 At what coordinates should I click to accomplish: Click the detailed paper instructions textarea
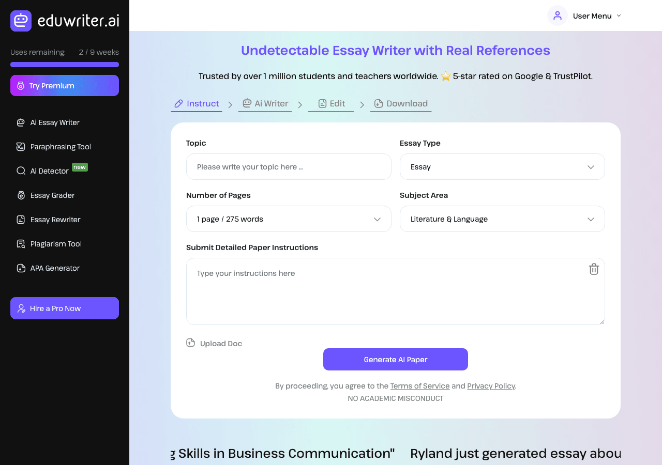point(396,291)
